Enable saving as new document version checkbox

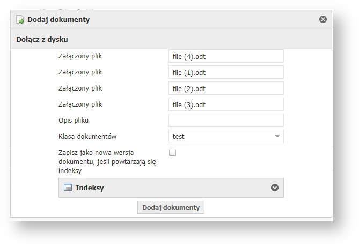pyautogui.click(x=172, y=153)
